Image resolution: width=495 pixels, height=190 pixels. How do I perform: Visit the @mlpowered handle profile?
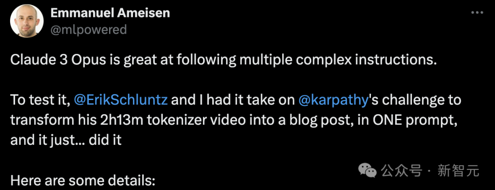coord(88,30)
